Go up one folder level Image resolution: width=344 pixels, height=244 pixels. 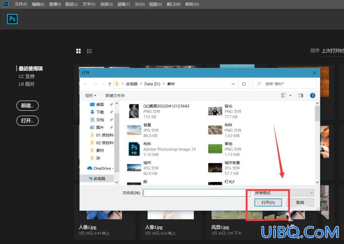(x=109, y=84)
